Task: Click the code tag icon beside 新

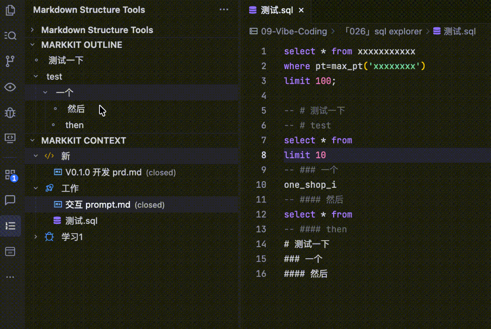Action: 49,156
